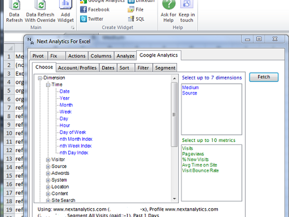Click the Fetch button
The width and height of the screenshot is (289, 217).
tap(264, 77)
